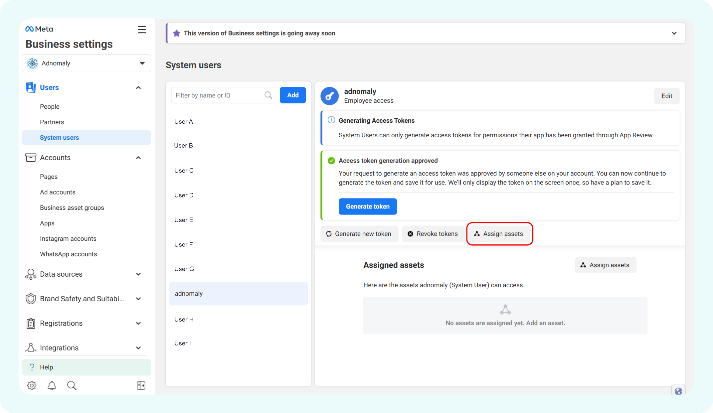This screenshot has width=713, height=413.
Task: Click the globe icon at bottom right
Action: pos(678,391)
